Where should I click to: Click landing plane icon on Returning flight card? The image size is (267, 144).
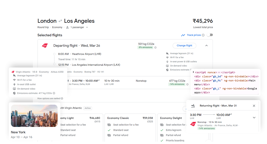193,106
